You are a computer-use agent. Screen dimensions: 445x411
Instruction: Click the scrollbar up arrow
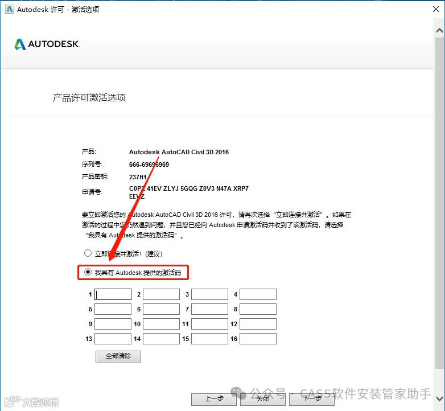439,30
